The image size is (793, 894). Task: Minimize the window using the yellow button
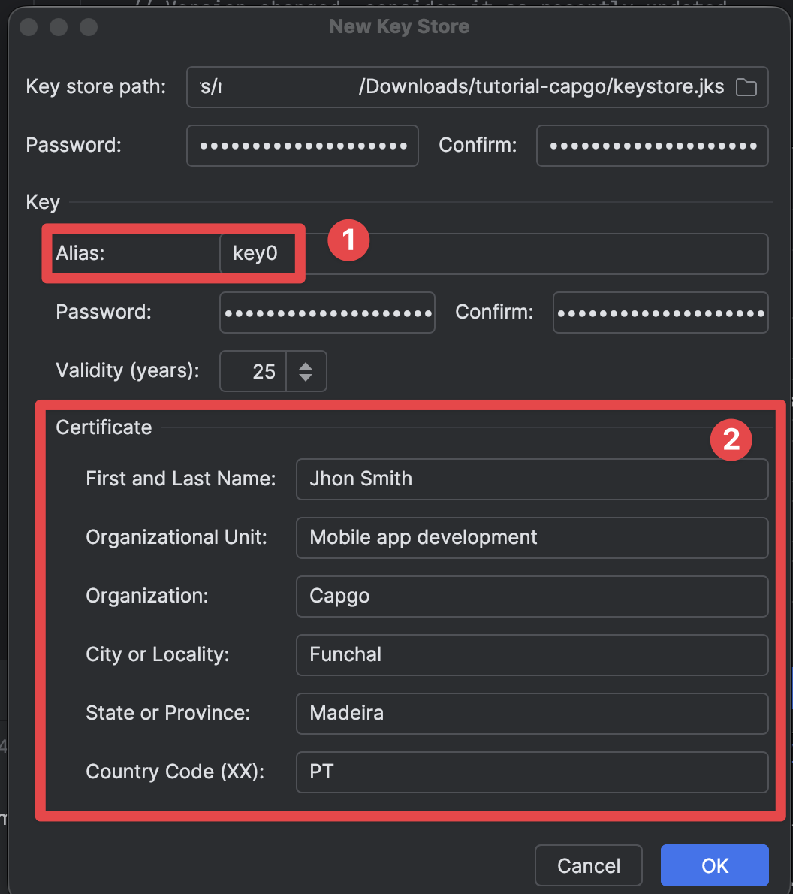(59, 27)
